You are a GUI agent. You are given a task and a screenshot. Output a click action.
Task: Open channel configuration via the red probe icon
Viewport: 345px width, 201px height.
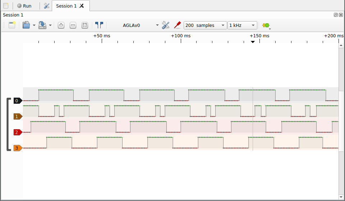(177, 25)
